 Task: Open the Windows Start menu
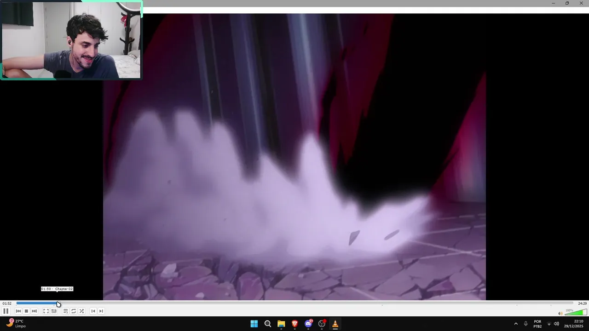tap(254, 324)
